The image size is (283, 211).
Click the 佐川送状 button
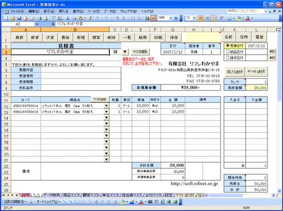point(235,71)
